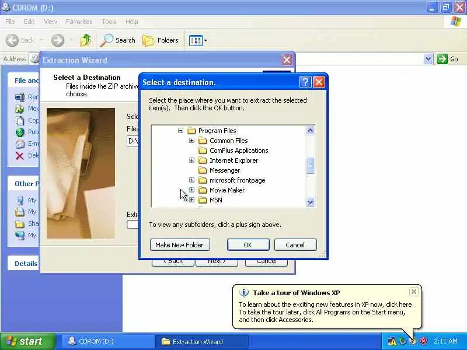Open the Help menu
The image size is (467, 350).
tap(132, 22)
